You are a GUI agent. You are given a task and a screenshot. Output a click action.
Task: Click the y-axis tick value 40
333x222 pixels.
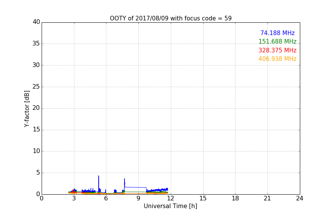point(36,22)
